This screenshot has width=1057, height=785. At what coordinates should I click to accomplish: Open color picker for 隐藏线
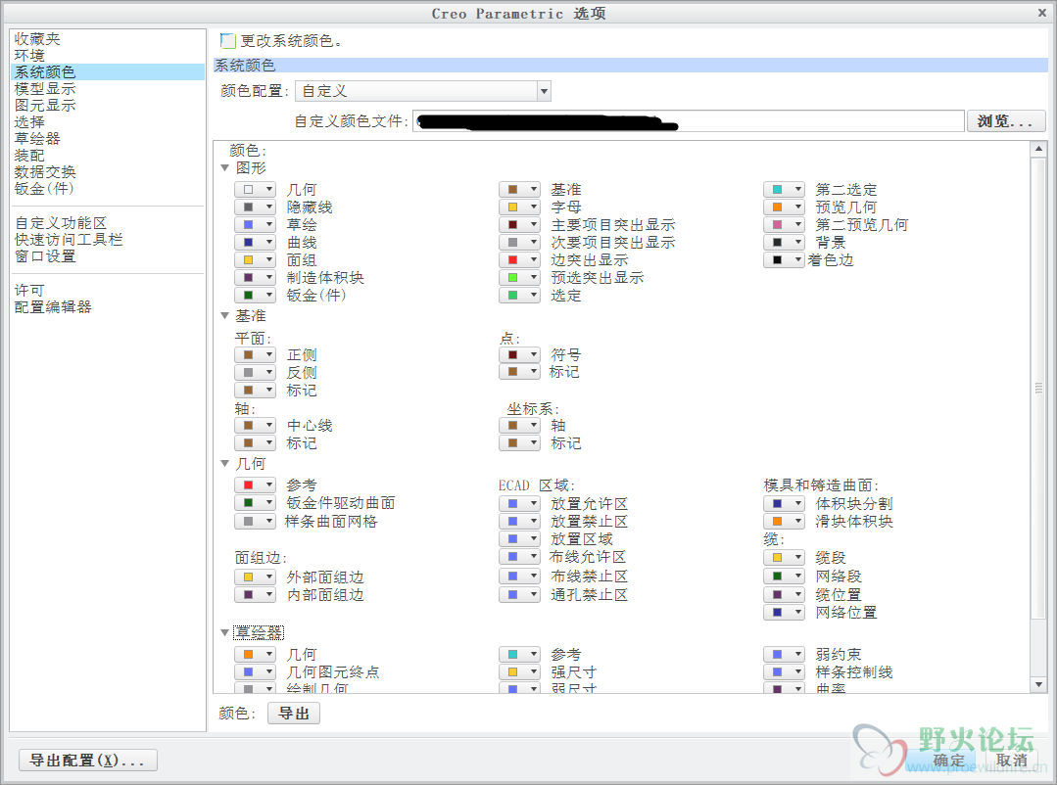coord(256,207)
